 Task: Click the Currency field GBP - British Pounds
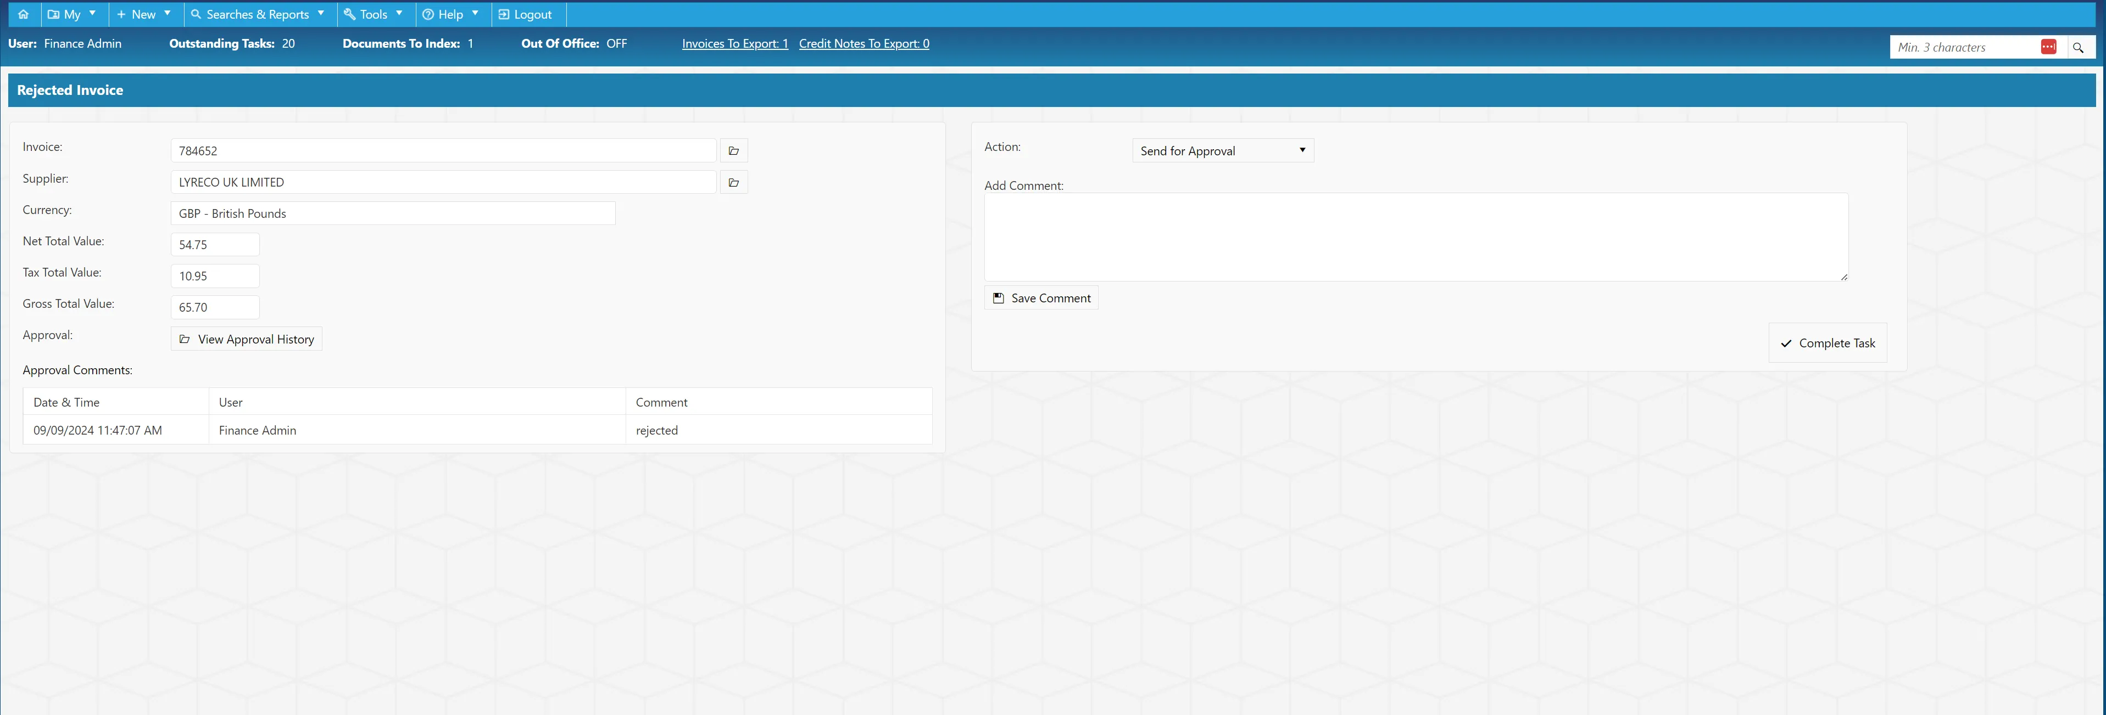click(x=392, y=213)
